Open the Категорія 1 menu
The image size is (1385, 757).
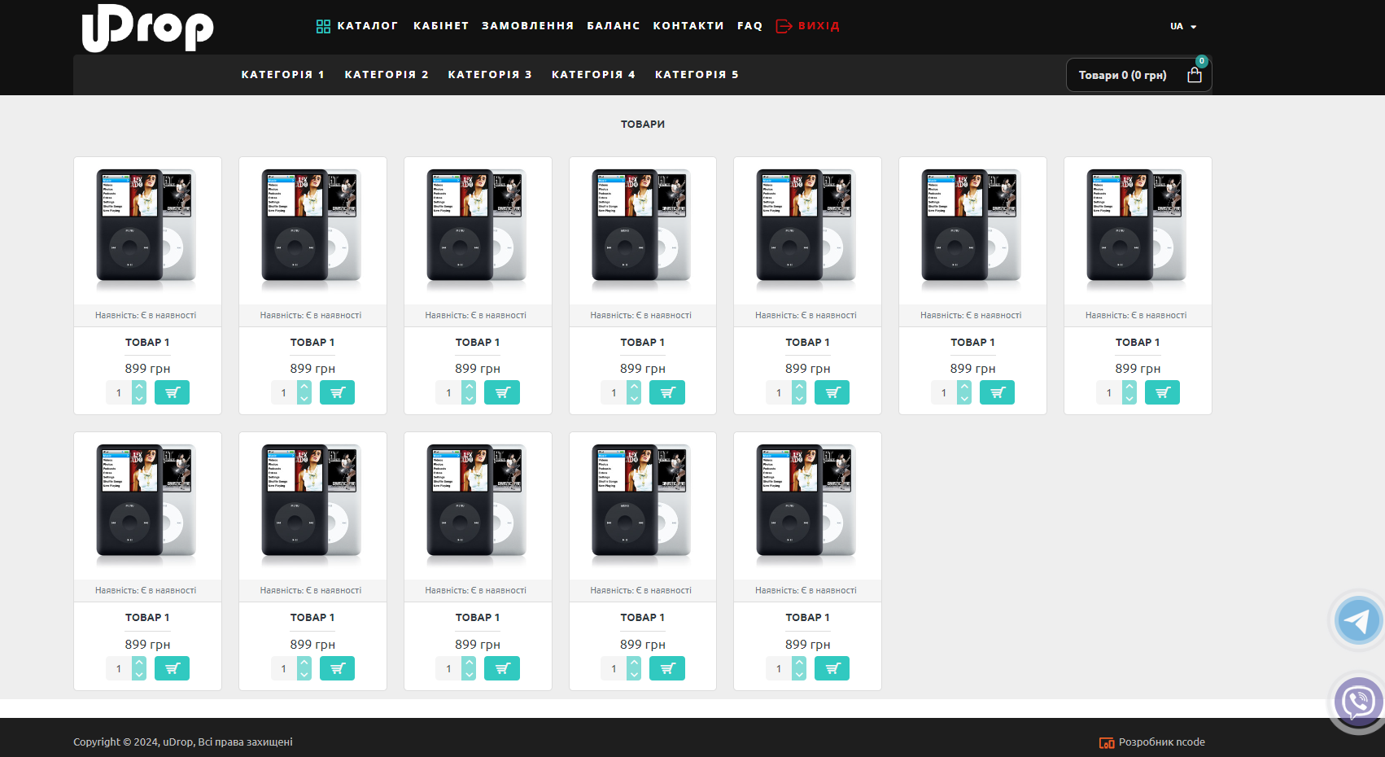282,75
